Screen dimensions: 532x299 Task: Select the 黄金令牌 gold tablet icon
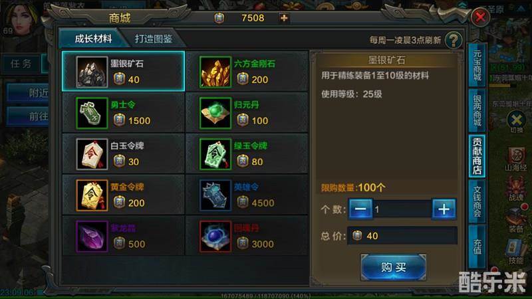point(92,195)
